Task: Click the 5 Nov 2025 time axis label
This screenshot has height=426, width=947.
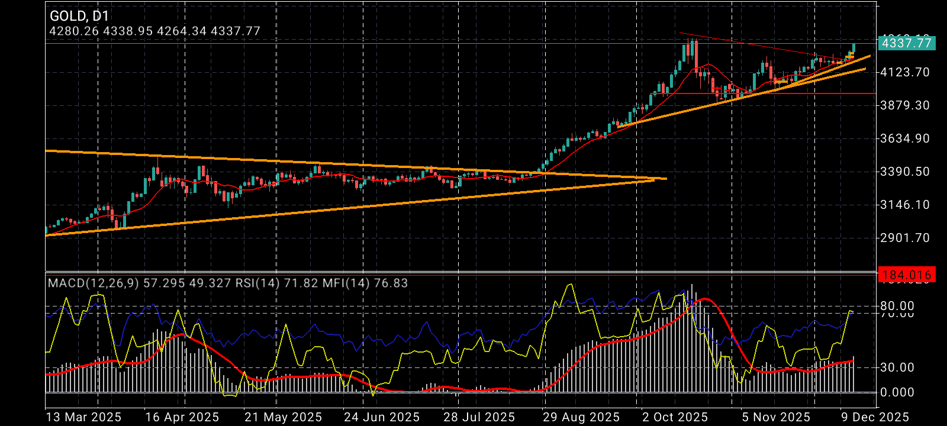Action: 776,417
